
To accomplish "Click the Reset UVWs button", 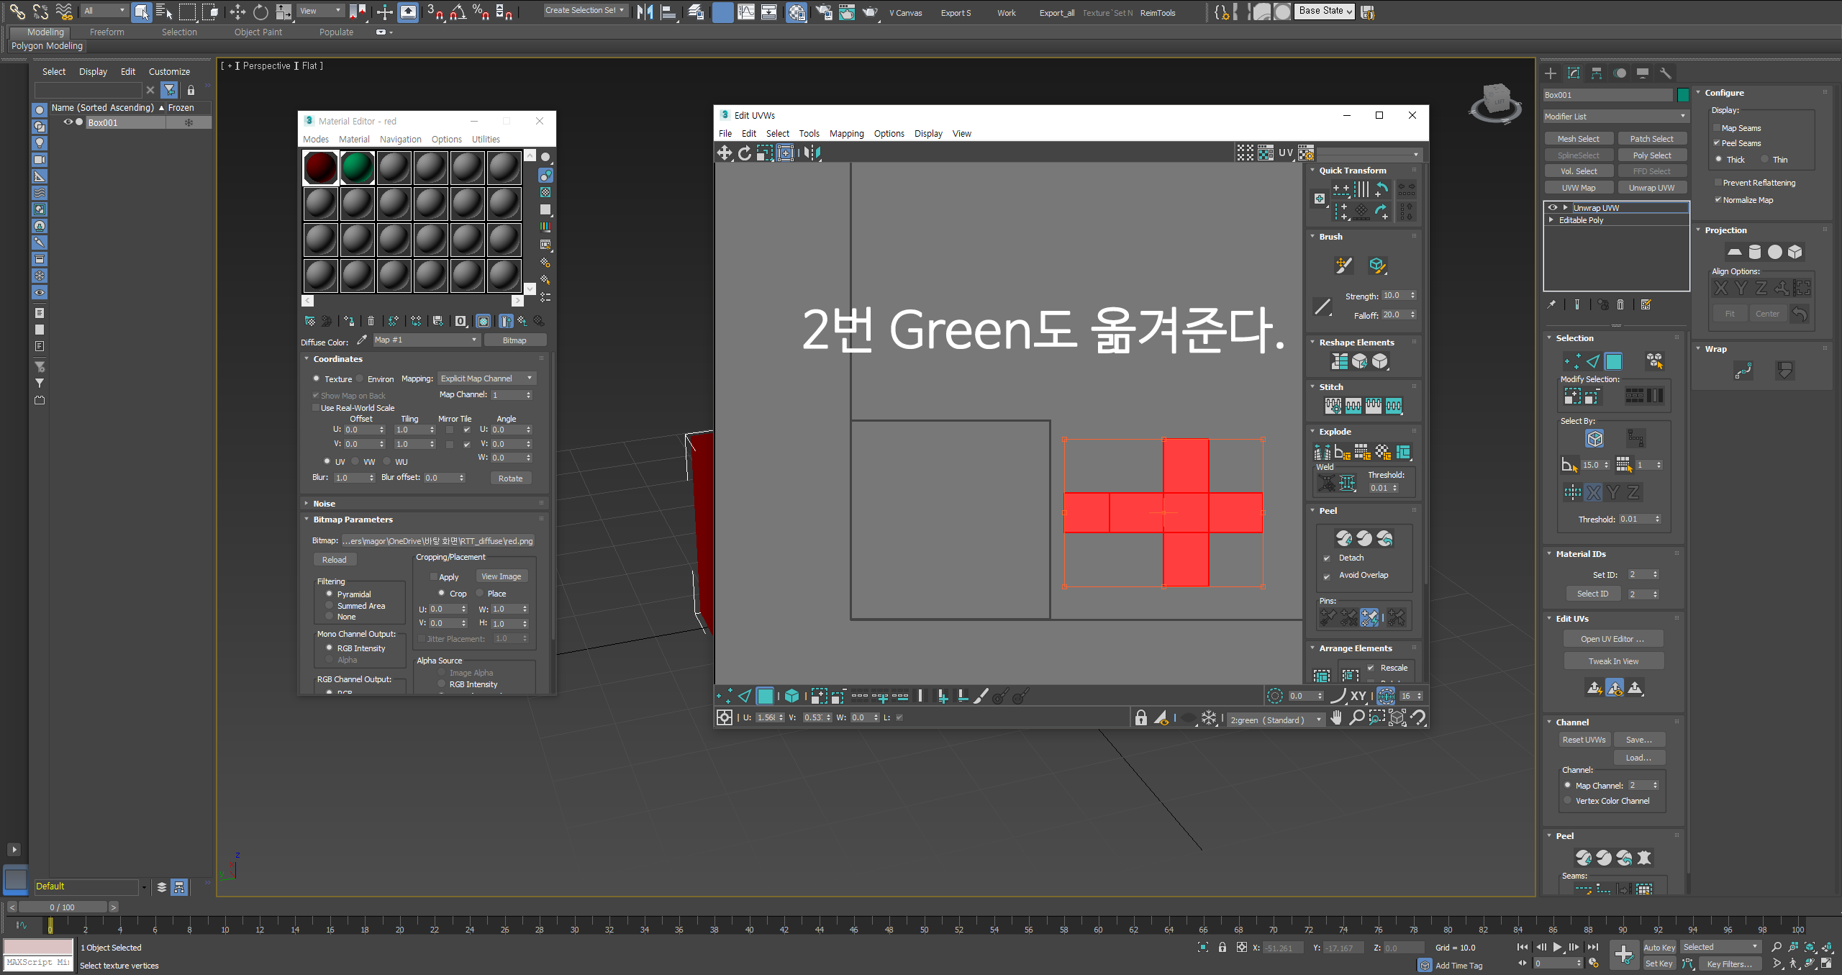I will pyautogui.click(x=1584, y=740).
